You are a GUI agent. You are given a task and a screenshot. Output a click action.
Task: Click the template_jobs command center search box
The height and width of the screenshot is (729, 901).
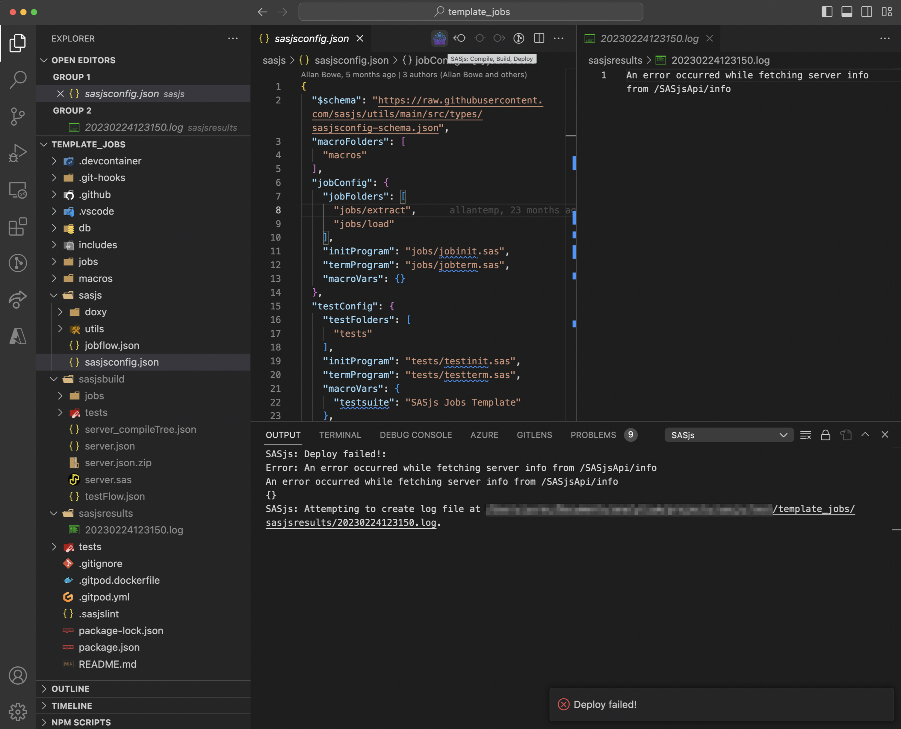pos(471,12)
